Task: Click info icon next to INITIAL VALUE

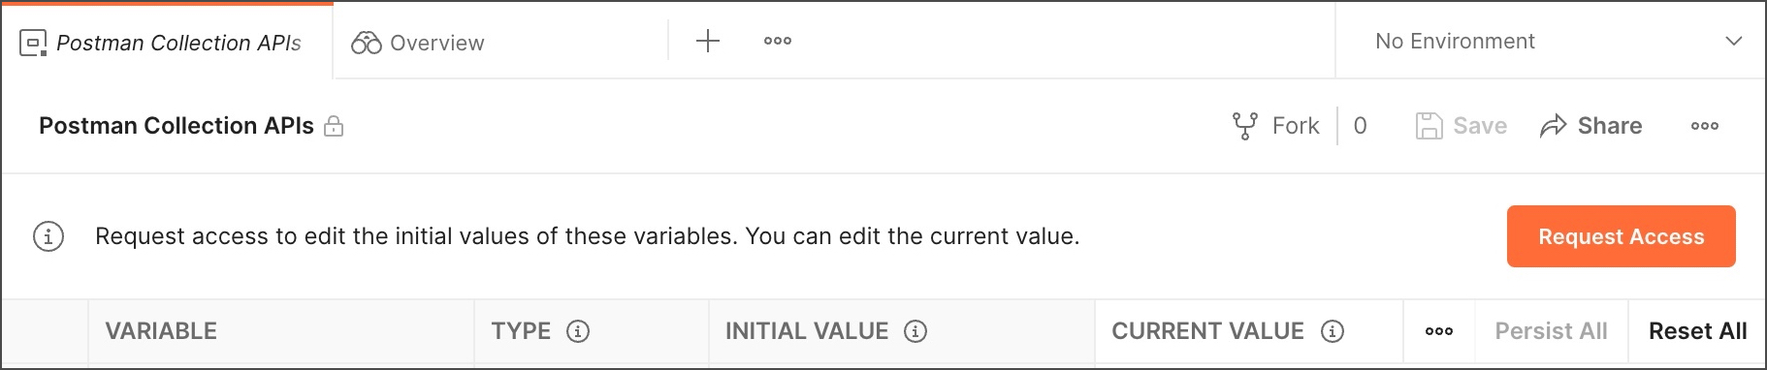Action: tap(916, 331)
